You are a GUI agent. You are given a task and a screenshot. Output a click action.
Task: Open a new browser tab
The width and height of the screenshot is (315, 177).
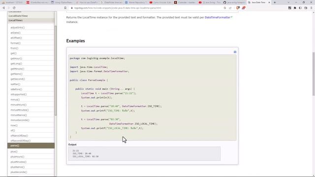(x=275, y=2)
